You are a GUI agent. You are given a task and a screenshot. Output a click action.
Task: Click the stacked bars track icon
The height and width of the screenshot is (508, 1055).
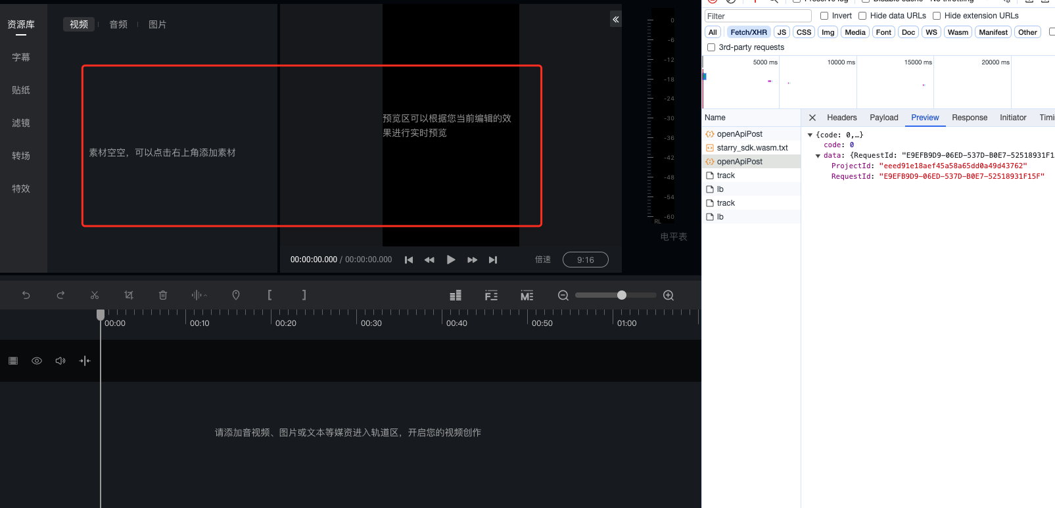tap(456, 296)
